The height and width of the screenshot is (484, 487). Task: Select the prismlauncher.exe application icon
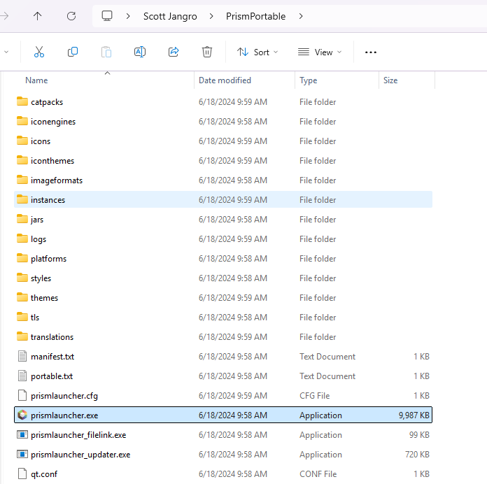coord(22,415)
